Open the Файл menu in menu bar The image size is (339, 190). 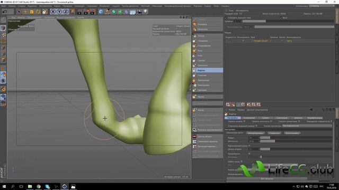(x=4, y=6)
